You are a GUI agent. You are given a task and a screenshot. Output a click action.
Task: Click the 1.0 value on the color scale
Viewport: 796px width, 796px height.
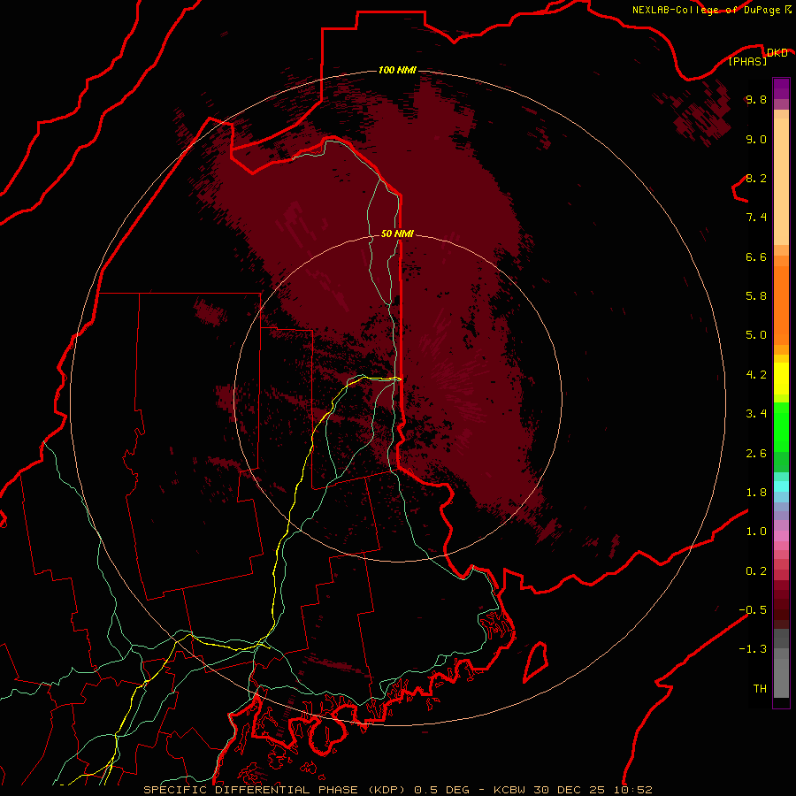pyautogui.click(x=756, y=532)
